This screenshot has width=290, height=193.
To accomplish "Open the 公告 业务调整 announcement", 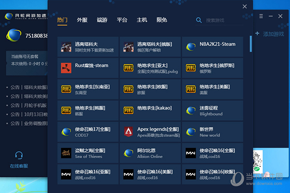I will 29,123.
